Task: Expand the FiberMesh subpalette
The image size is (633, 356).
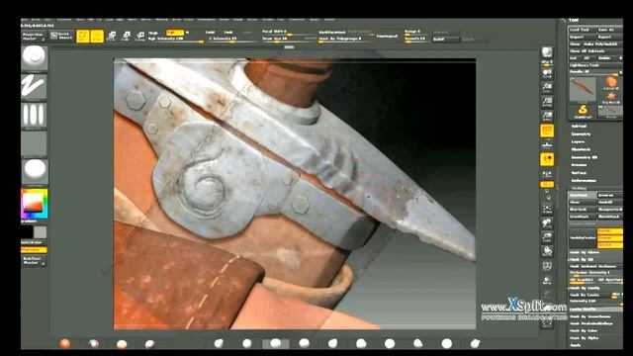Action: pos(581,149)
